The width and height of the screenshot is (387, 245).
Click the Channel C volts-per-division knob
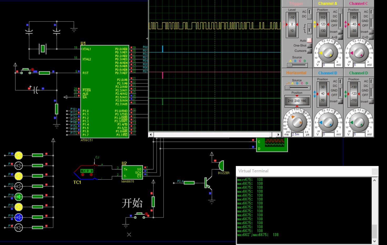pos(359,52)
